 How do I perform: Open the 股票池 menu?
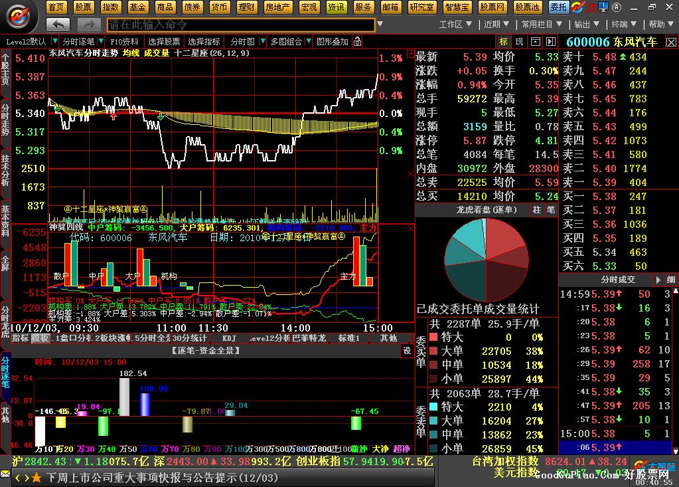click(527, 7)
